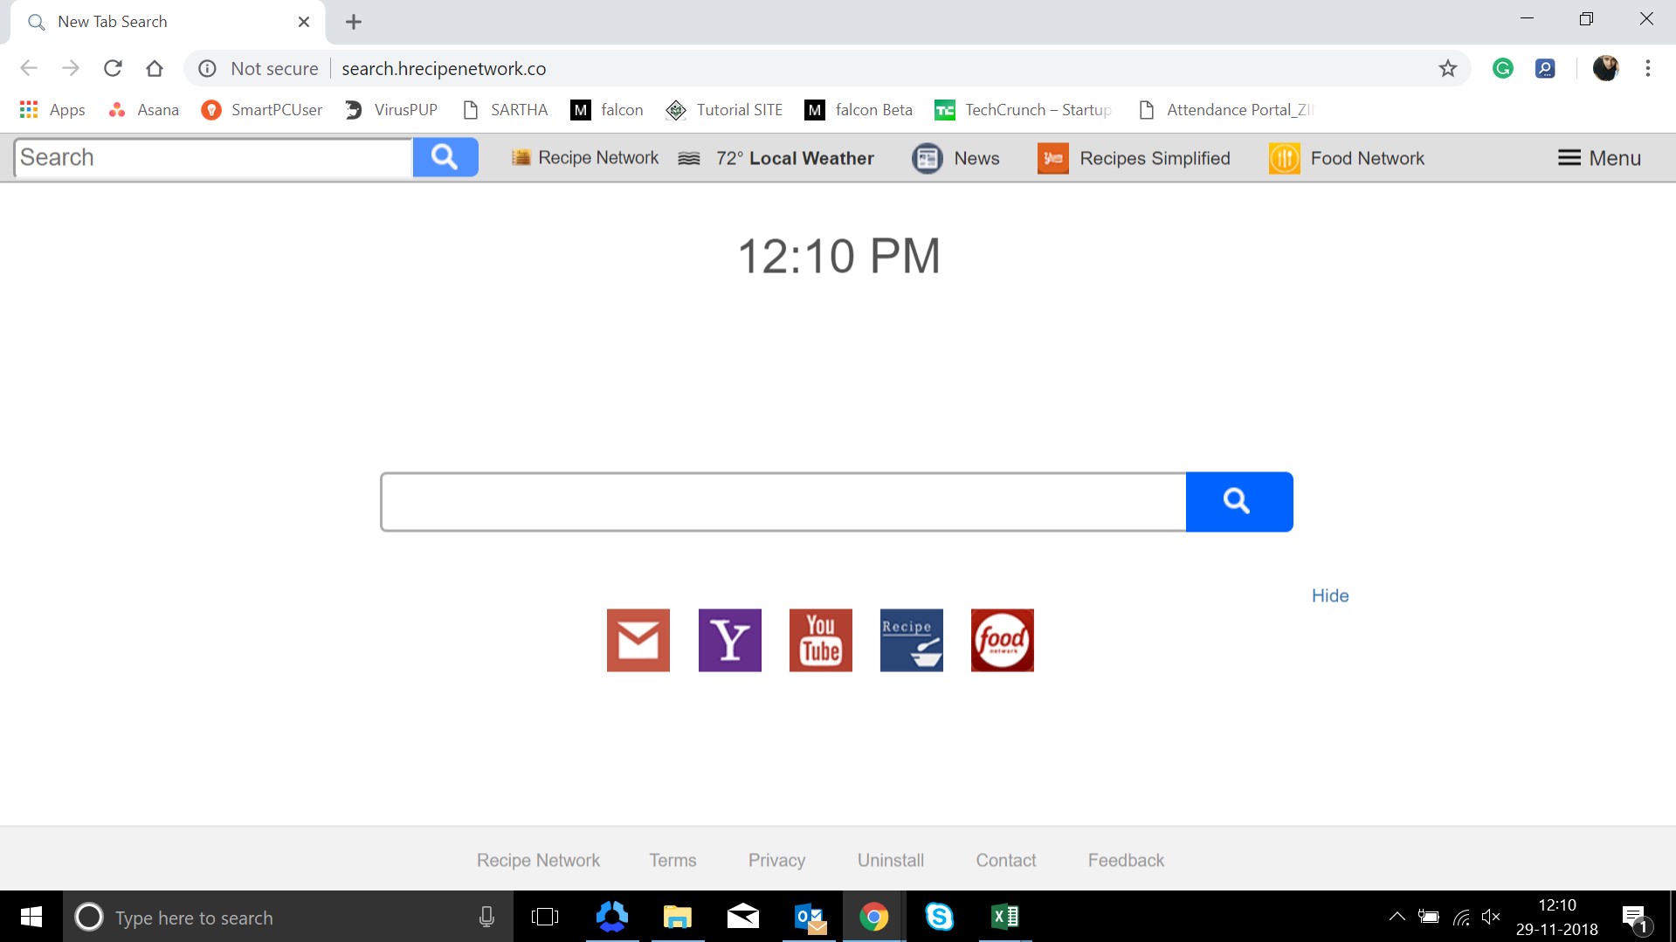Open the Menu in the top right
Viewport: 1676px width, 942px height.
tap(1597, 158)
